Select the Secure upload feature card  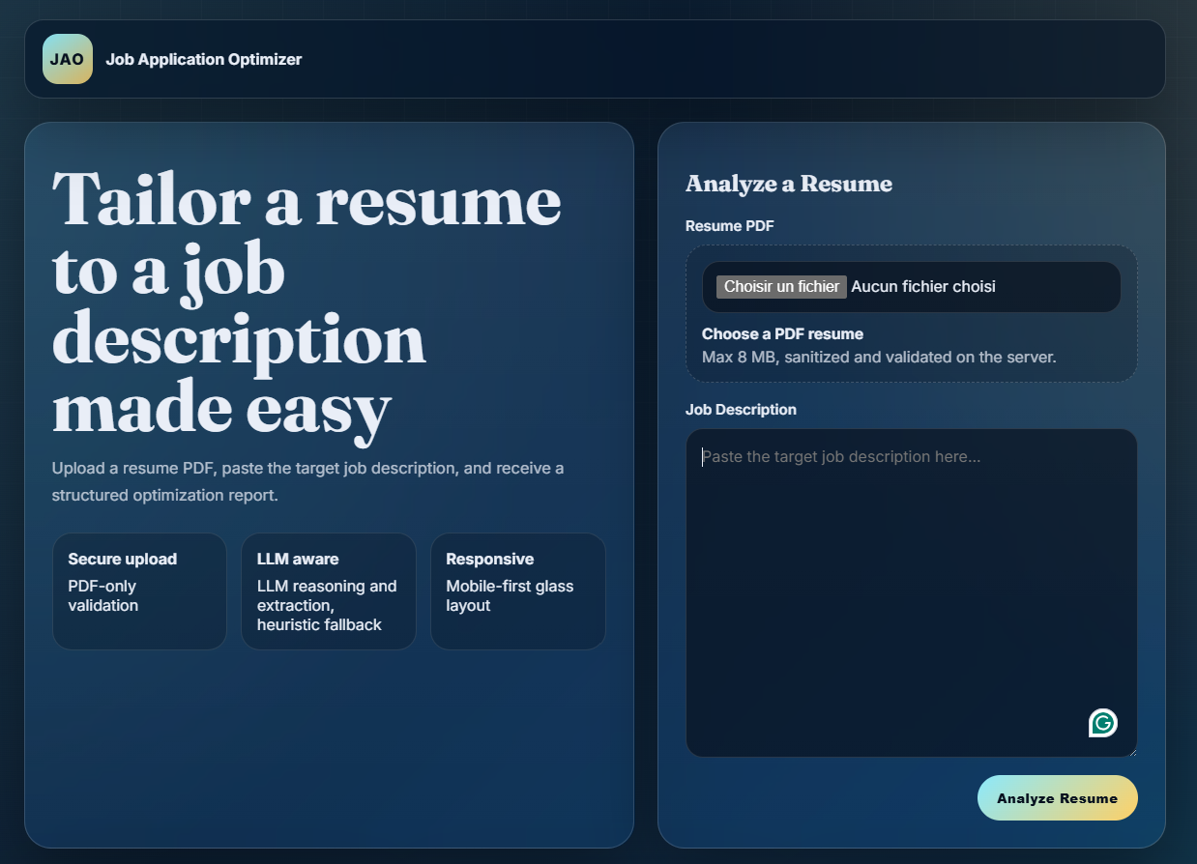click(139, 590)
